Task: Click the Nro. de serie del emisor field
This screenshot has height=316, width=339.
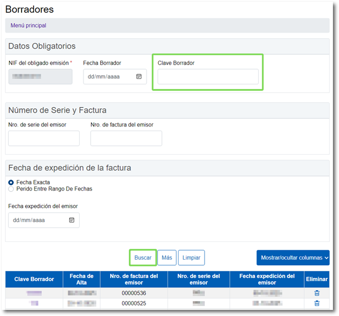Action: tap(44, 138)
